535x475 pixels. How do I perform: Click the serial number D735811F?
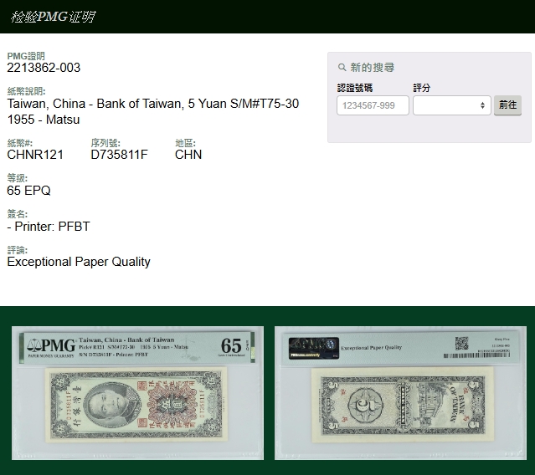point(119,155)
